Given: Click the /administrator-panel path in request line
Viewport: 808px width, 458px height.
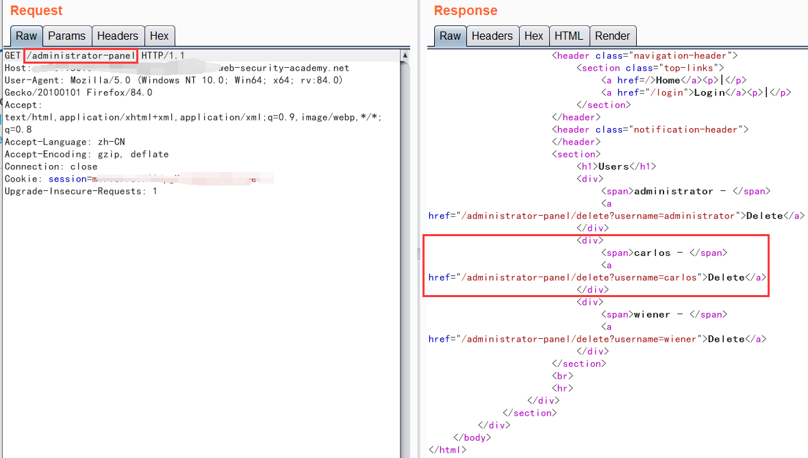Looking at the screenshot, I should (x=81, y=55).
